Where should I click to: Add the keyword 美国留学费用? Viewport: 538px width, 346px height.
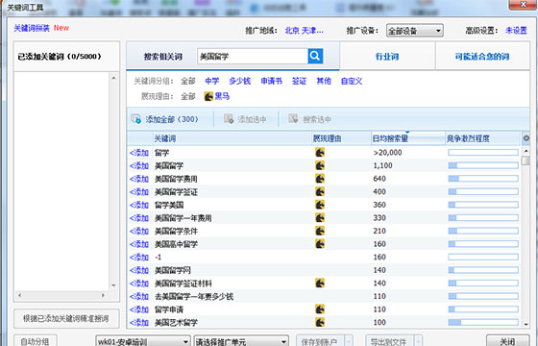coord(139,179)
